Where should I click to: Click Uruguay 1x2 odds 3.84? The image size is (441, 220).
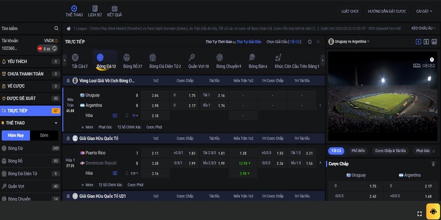pos(155,95)
